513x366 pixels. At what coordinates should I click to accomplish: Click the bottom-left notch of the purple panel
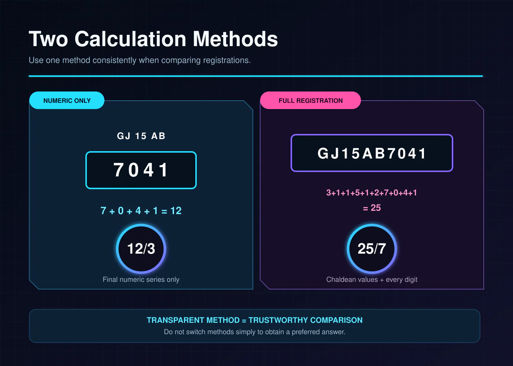[265, 285]
